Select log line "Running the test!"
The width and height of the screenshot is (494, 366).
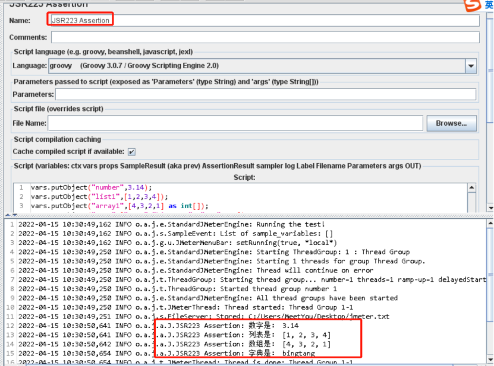coord(171,224)
